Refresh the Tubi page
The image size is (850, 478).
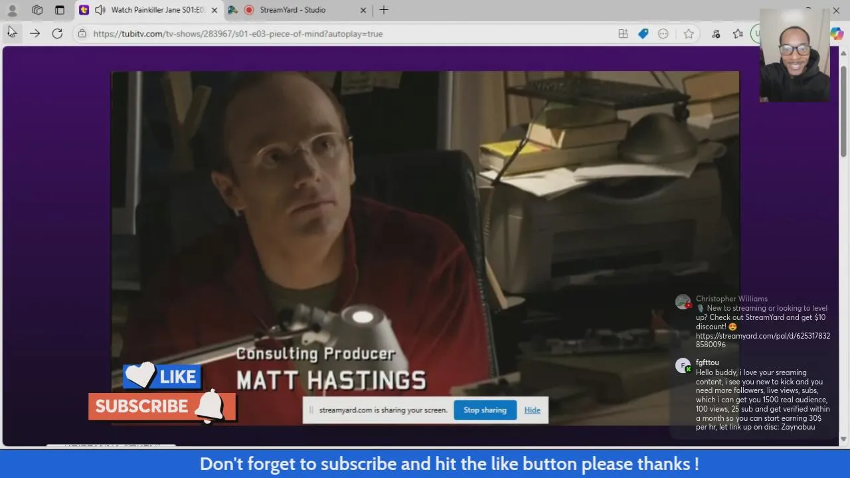[x=57, y=33]
